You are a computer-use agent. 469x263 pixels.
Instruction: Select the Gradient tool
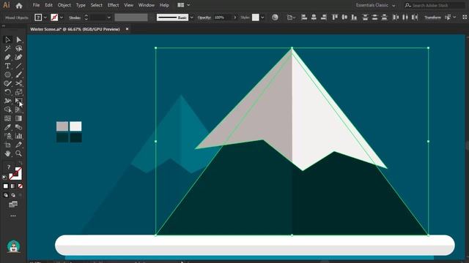(x=18, y=118)
